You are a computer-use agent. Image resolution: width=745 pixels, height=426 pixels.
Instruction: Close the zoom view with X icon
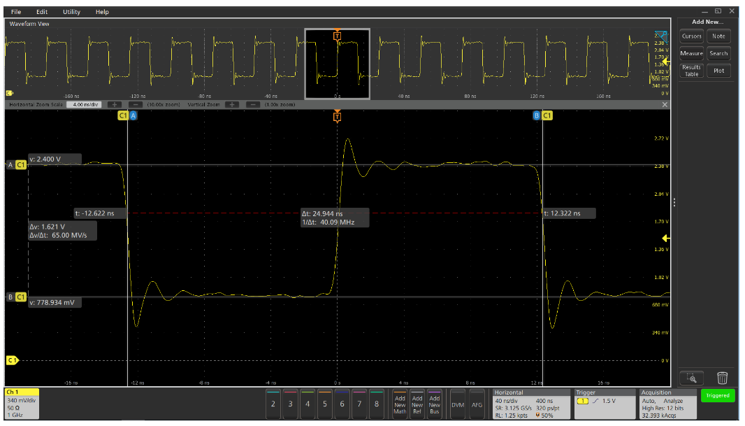point(665,104)
